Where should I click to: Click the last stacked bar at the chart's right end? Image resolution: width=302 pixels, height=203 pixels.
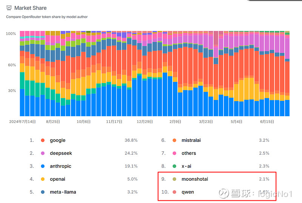[287, 74]
